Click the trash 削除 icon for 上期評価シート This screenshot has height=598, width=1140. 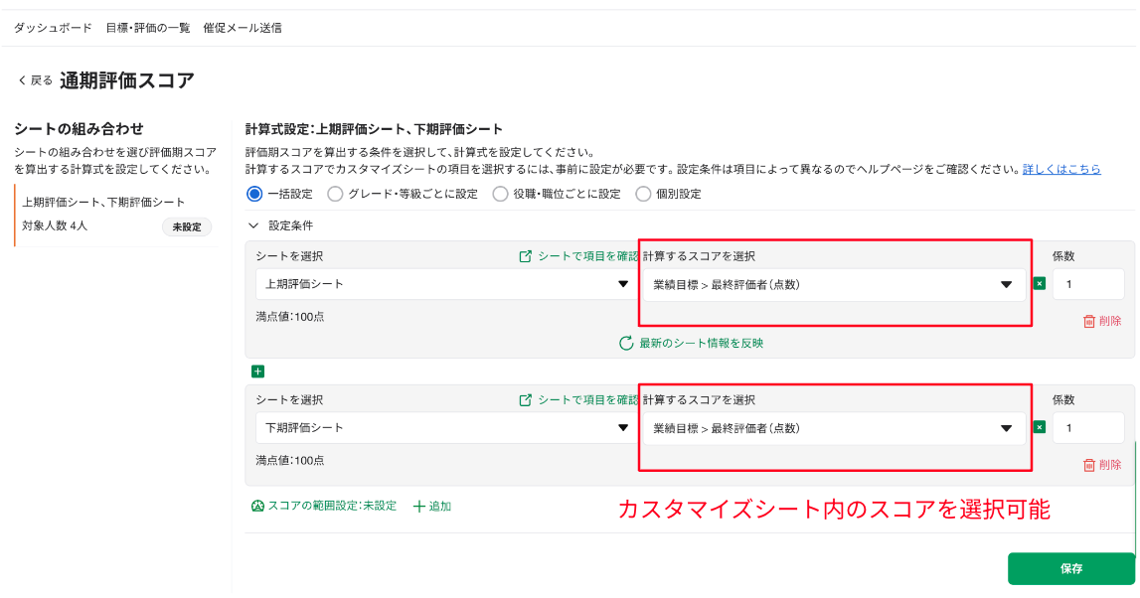(1089, 321)
